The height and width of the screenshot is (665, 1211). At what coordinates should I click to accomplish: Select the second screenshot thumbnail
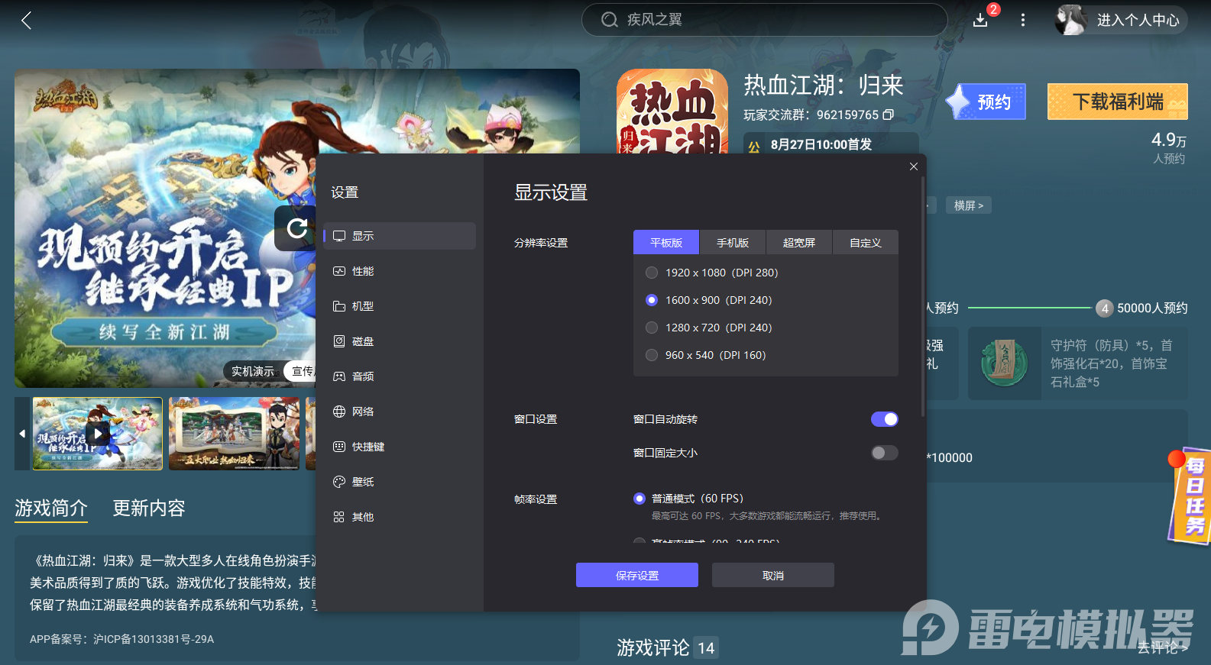click(234, 434)
